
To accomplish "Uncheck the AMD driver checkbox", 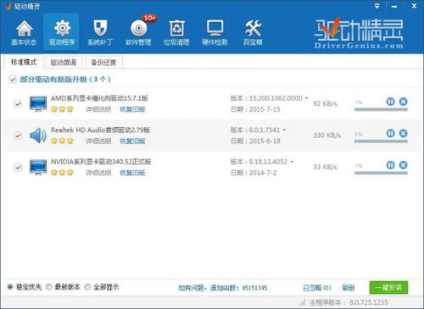I will click(x=18, y=103).
